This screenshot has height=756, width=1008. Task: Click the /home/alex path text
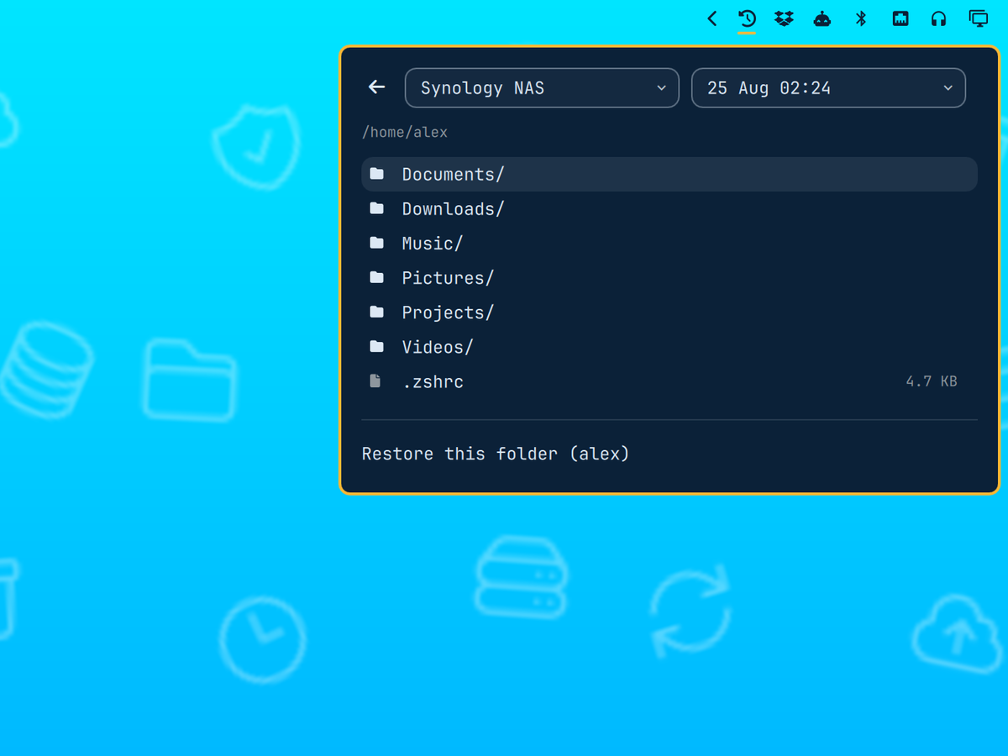tap(405, 132)
